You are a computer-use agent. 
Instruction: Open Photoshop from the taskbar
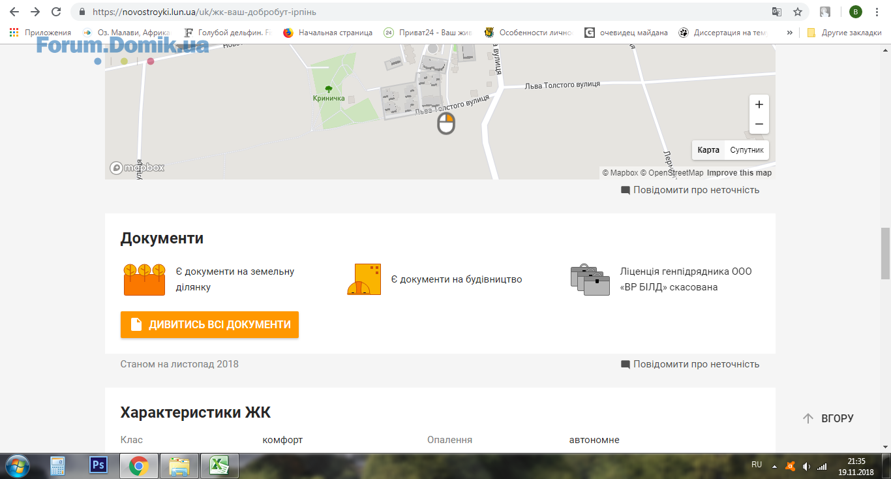coord(98,465)
